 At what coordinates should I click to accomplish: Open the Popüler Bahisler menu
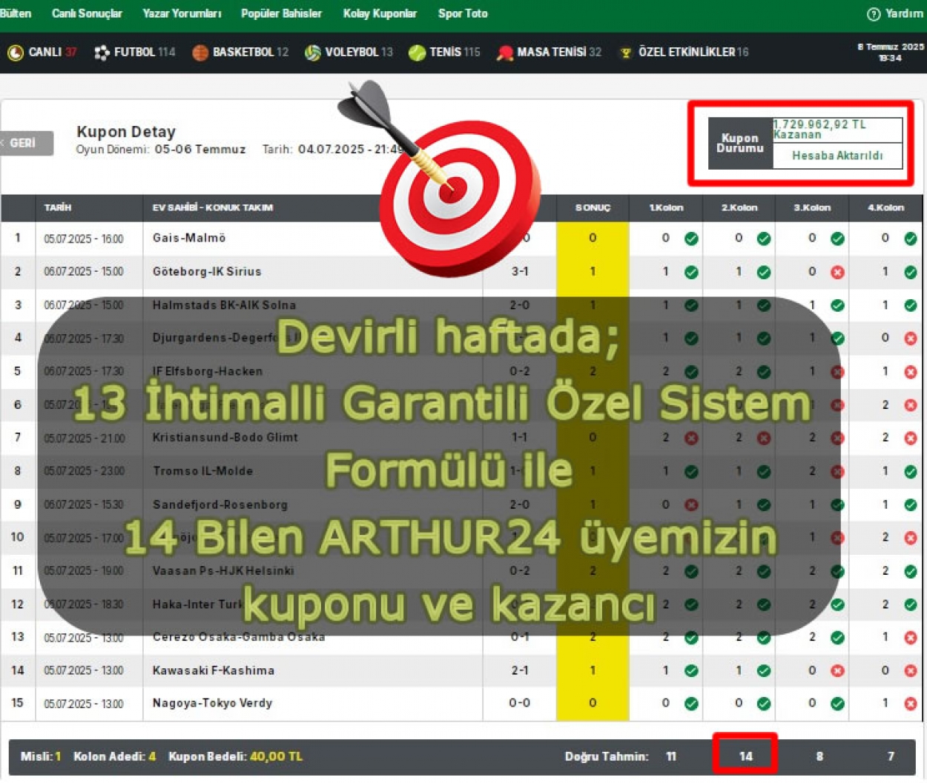[x=281, y=13]
